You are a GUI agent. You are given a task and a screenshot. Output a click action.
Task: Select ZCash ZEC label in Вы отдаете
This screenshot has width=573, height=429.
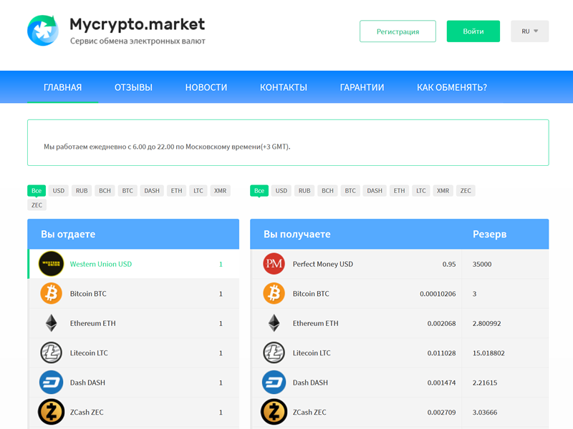pos(87,413)
